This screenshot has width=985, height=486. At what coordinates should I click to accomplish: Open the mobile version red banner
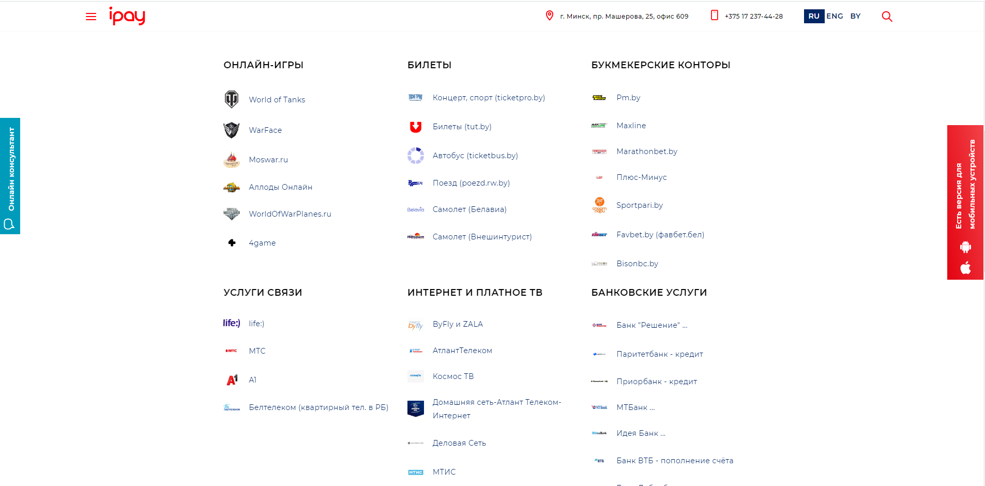click(965, 202)
